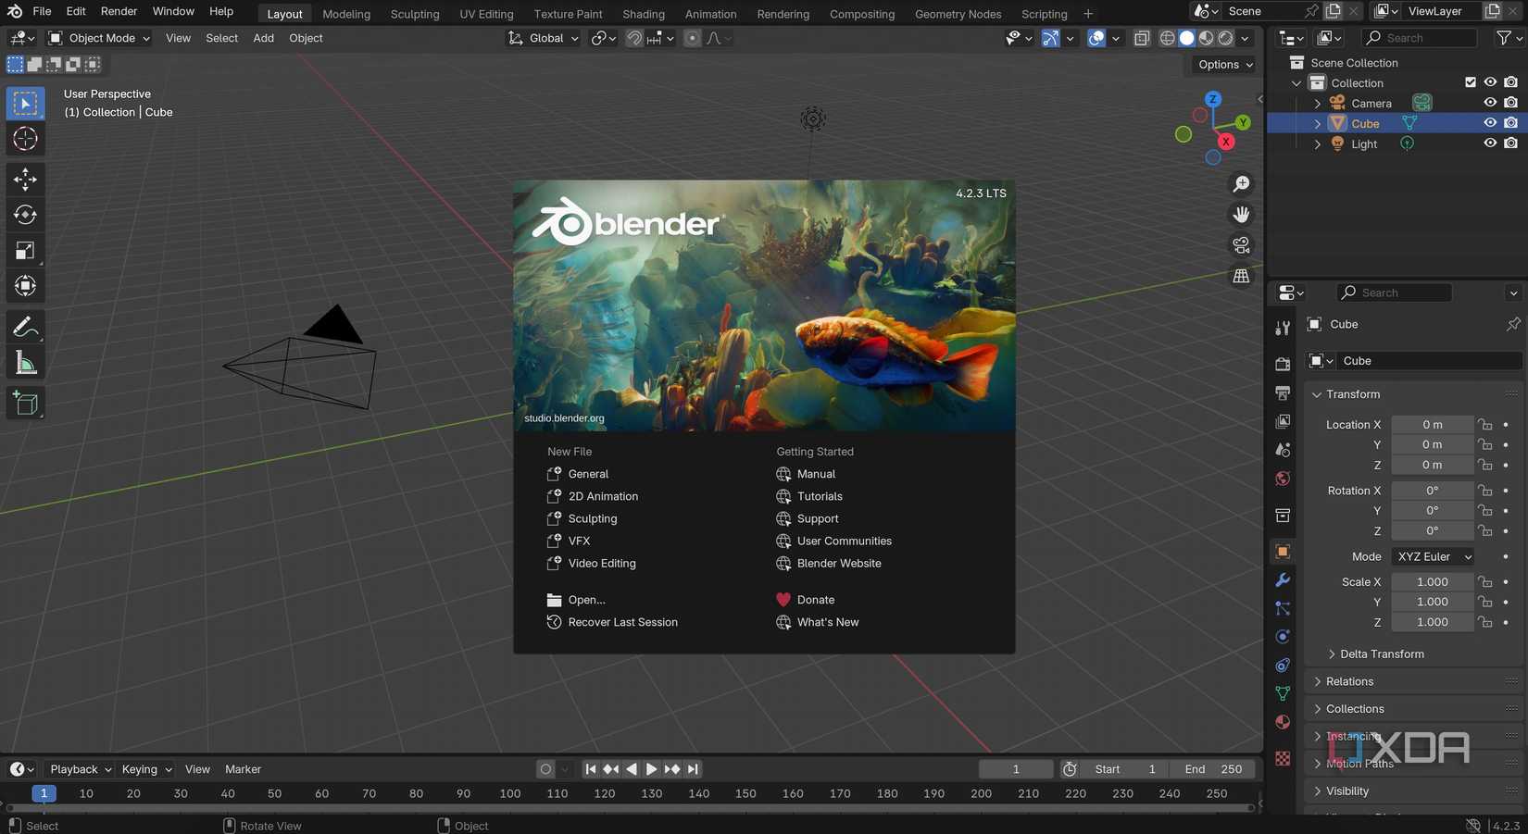Hide the Cube in viewport

[x=1489, y=123]
